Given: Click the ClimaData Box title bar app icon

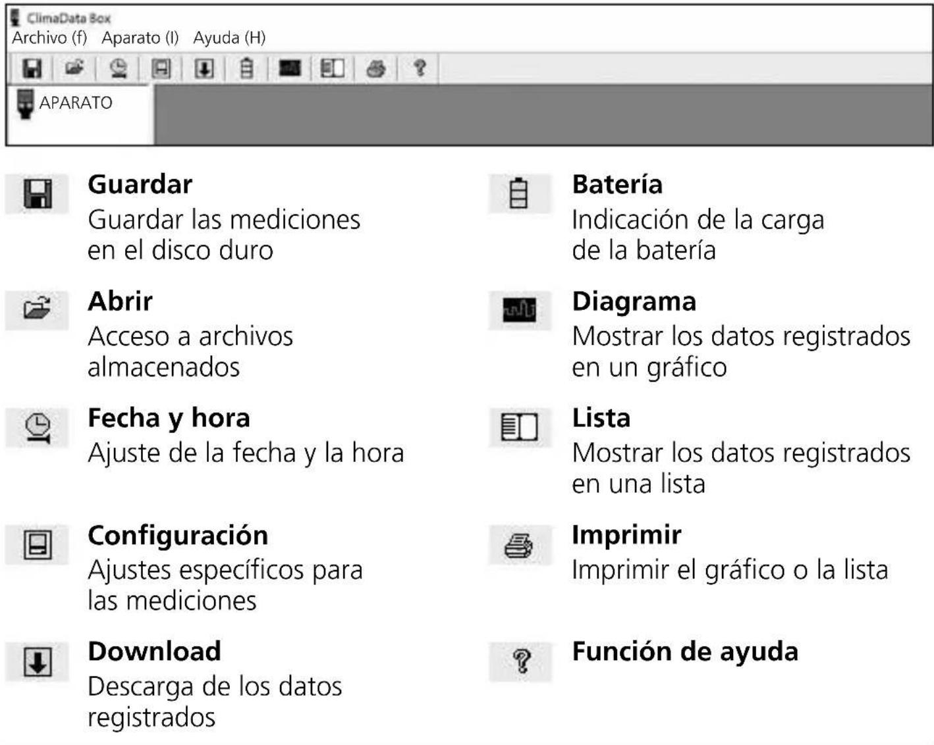Looking at the screenshot, I should (x=16, y=16).
